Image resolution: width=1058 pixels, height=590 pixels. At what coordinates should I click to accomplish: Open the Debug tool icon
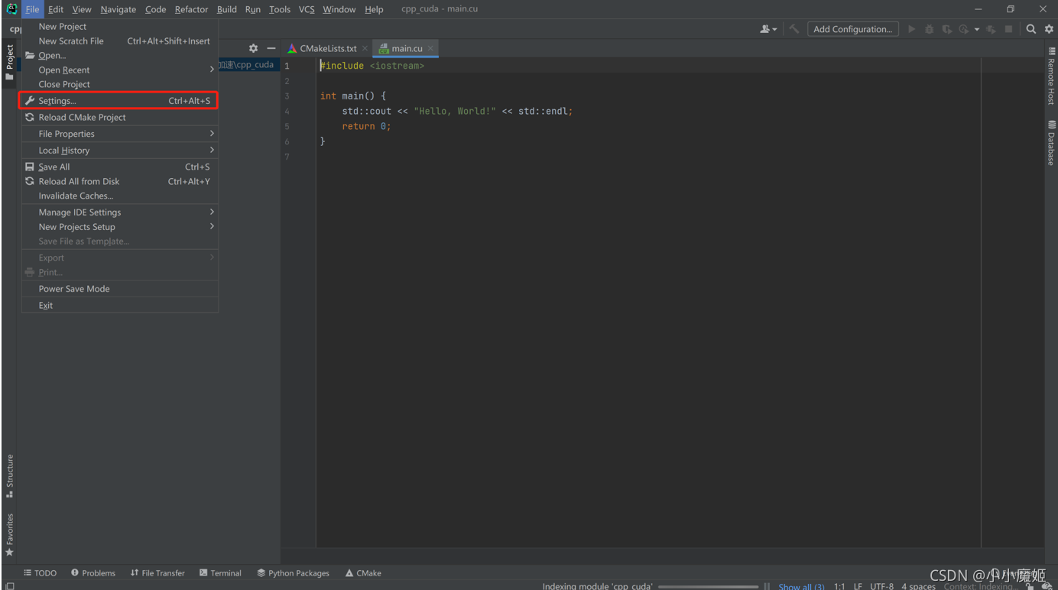tap(928, 28)
